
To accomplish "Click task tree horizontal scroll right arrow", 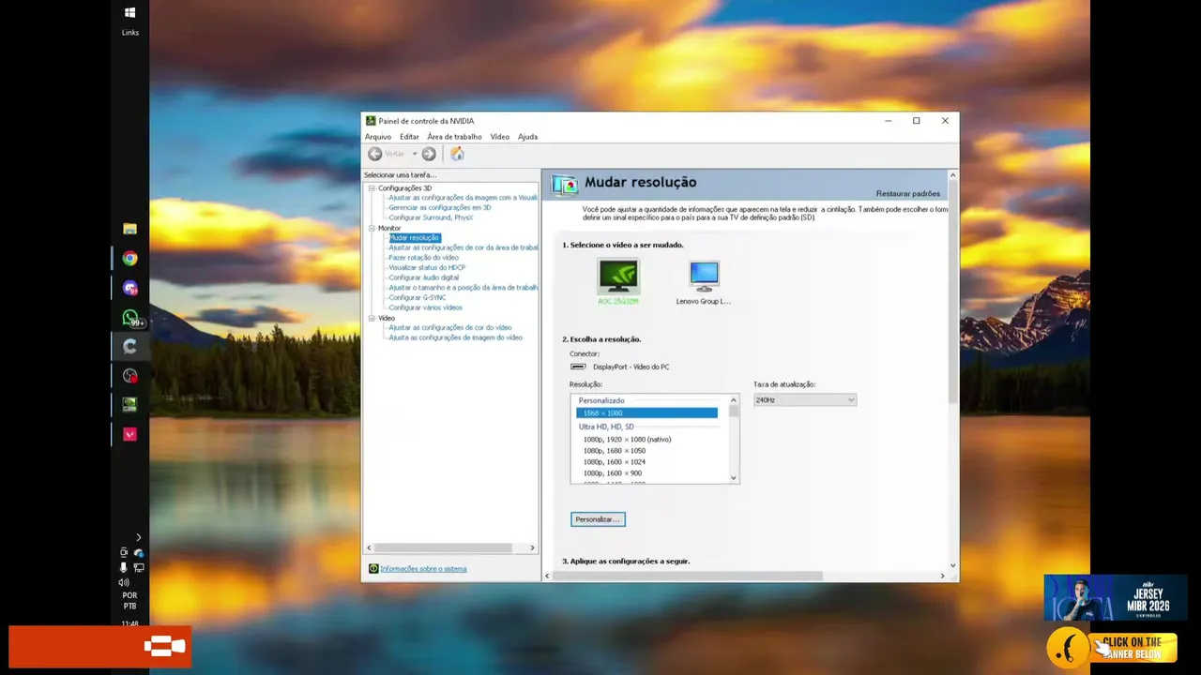I will point(532,547).
